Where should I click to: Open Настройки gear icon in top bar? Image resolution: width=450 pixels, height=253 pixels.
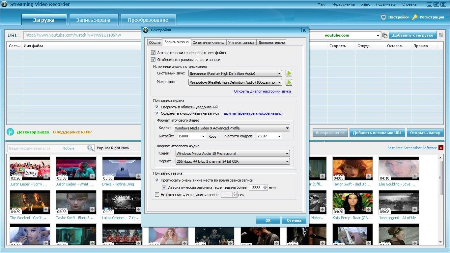(x=383, y=17)
